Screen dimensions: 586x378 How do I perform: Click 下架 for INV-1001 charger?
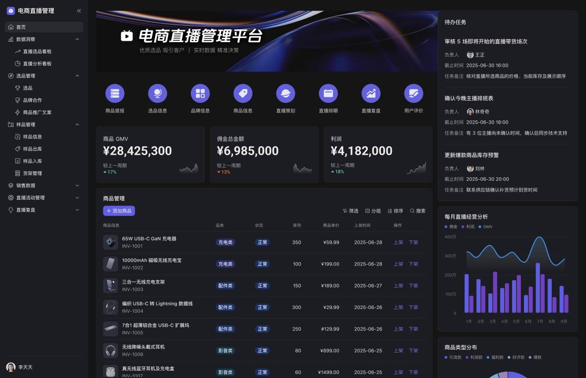pos(412,242)
